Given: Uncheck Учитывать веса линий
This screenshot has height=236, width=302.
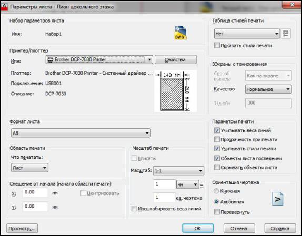Looking at the screenshot, I should point(217,130).
